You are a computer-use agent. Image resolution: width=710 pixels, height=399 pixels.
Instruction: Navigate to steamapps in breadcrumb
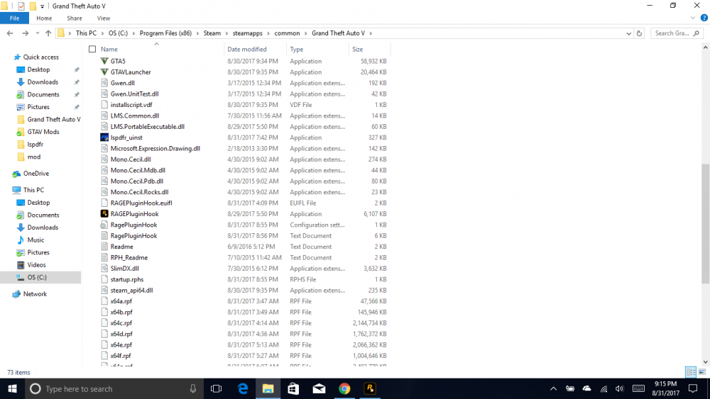pos(247,33)
